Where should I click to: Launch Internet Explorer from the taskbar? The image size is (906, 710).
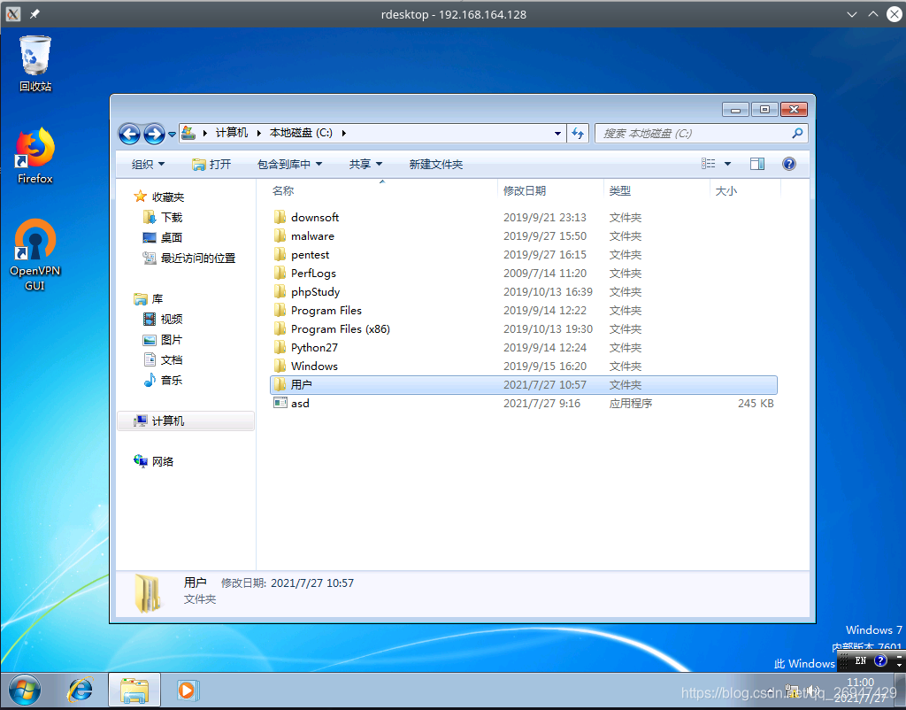81,691
